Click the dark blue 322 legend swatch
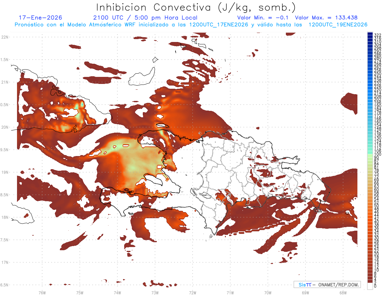The width and height of the screenshot is (385, 297). pyautogui.click(x=370, y=33)
